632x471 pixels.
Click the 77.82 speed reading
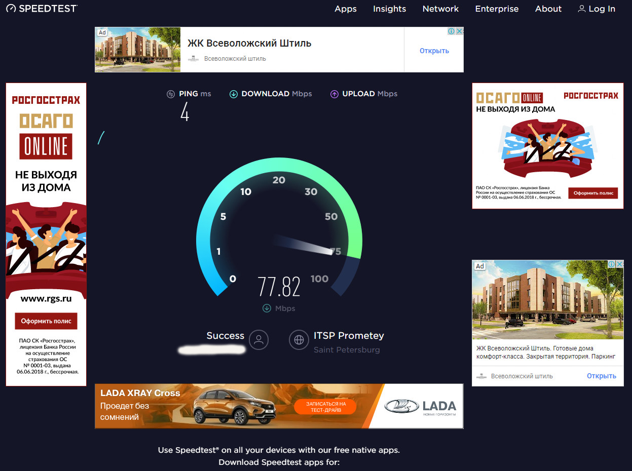point(279,287)
